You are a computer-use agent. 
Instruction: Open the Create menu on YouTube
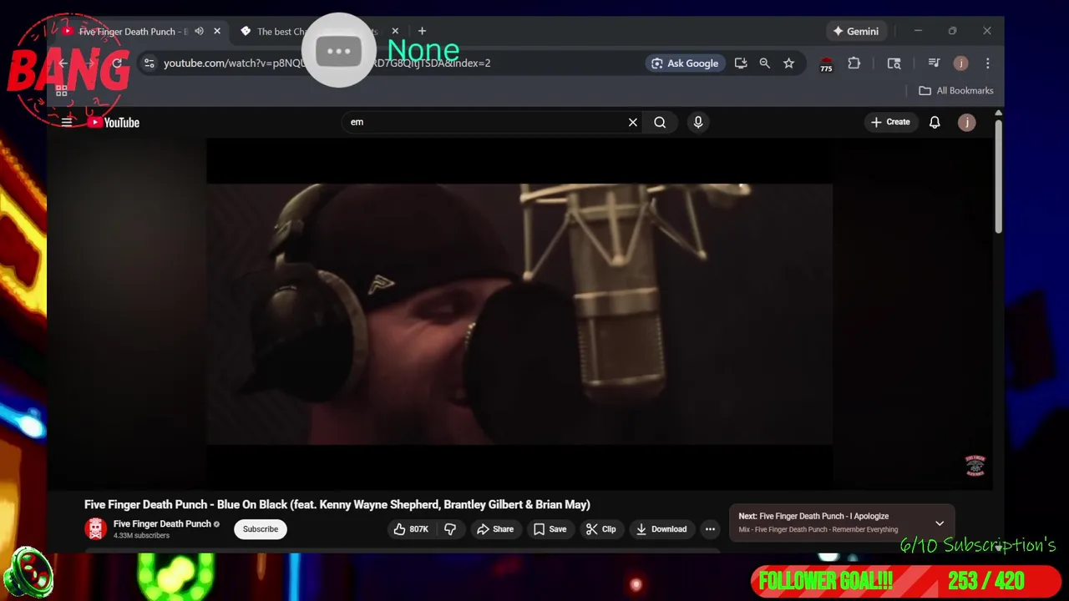(x=890, y=122)
